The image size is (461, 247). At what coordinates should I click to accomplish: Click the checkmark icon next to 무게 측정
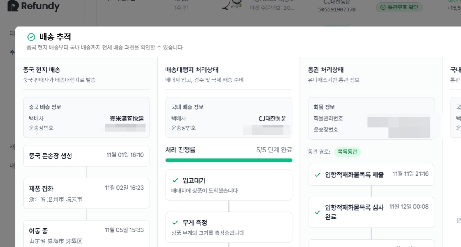coord(175,223)
